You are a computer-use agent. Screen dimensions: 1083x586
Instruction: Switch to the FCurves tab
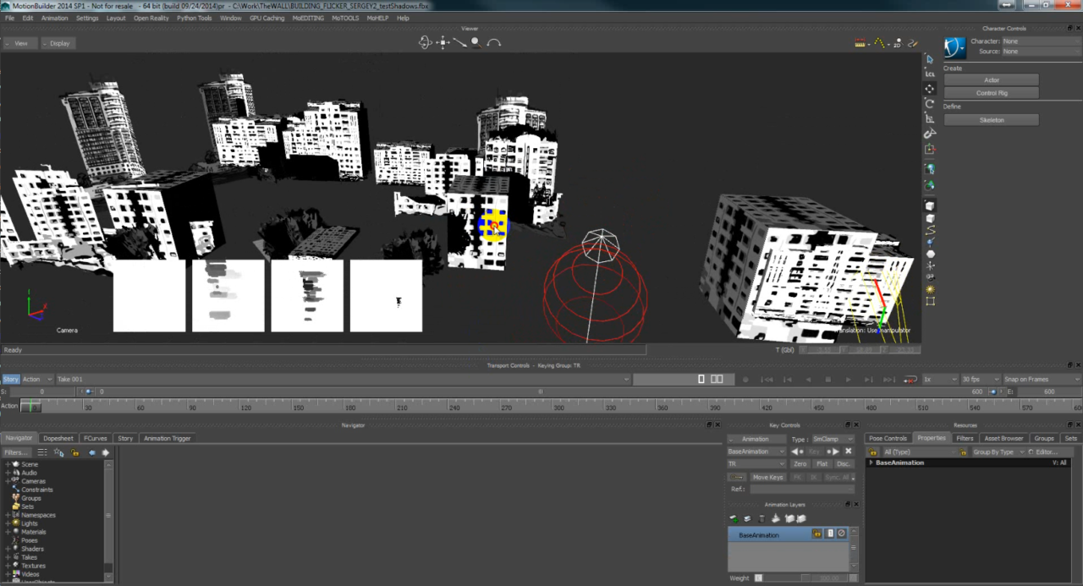click(95, 438)
